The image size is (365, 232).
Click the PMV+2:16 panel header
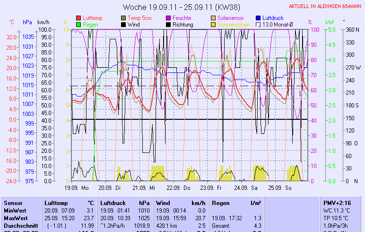(x=337, y=202)
